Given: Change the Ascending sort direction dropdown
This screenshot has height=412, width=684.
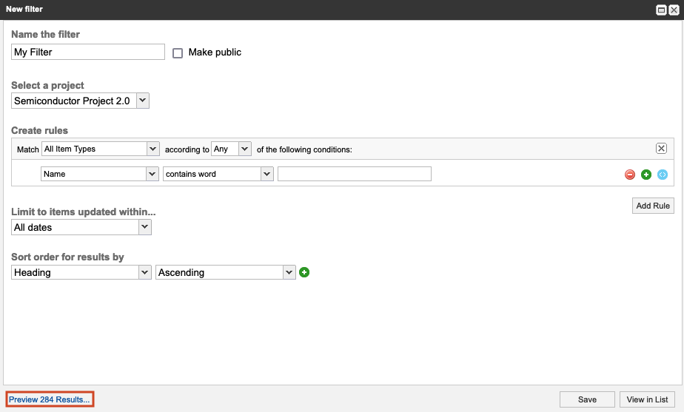Looking at the screenshot, I should 225,272.
